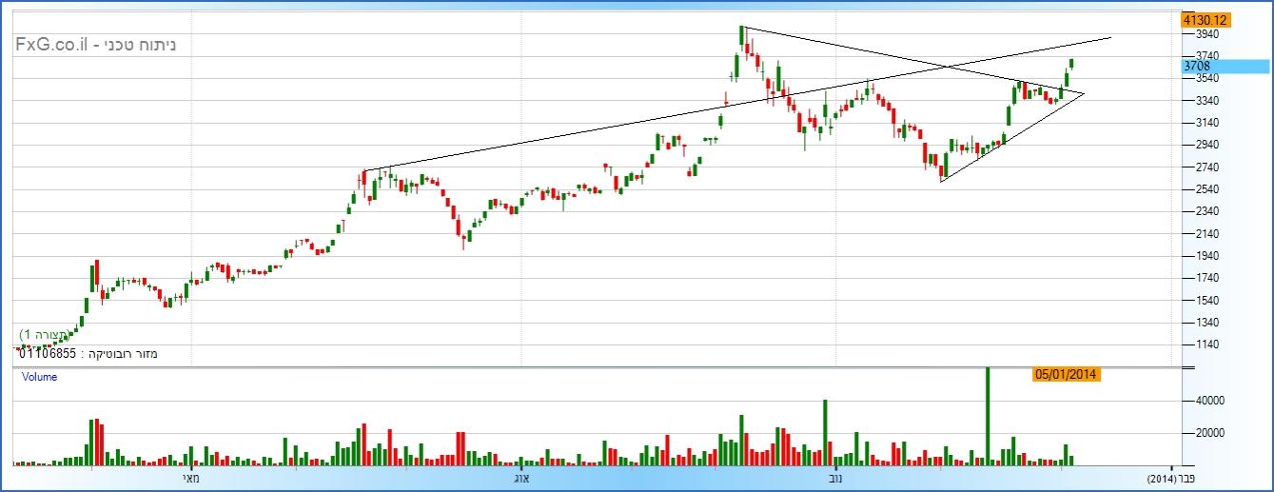Select the blue 3708 current price tag

point(1197,66)
